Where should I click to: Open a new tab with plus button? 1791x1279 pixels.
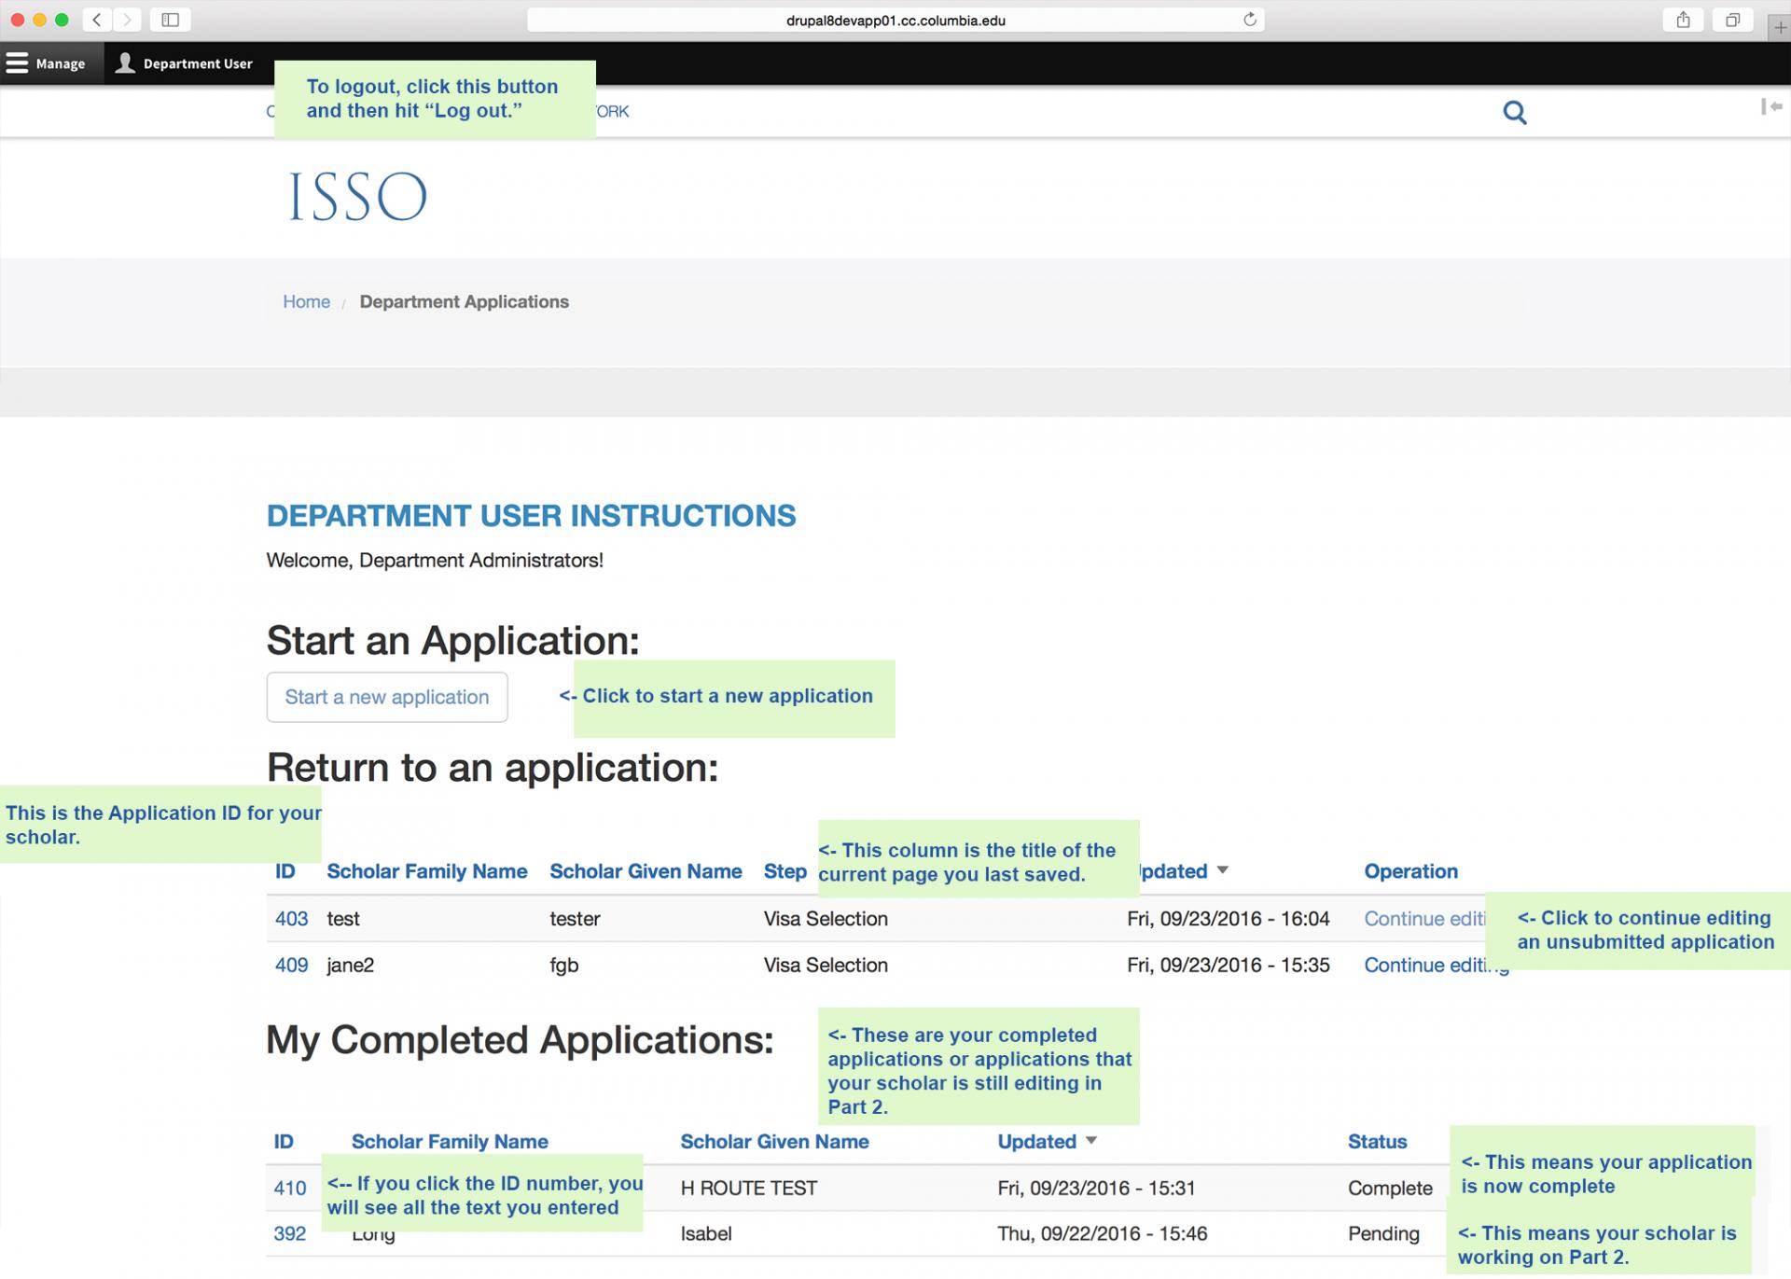(1780, 27)
